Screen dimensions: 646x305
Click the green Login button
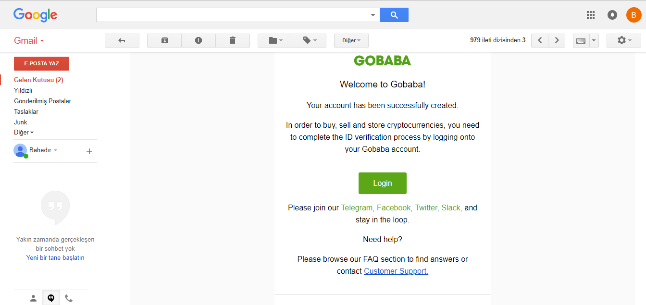point(383,183)
